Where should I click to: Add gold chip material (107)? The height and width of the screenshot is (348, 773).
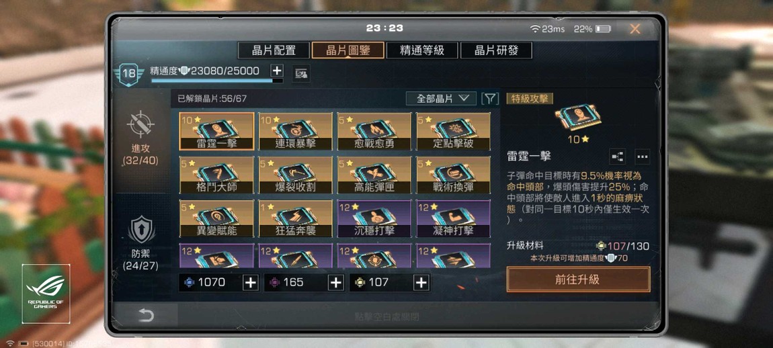[421, 282]
